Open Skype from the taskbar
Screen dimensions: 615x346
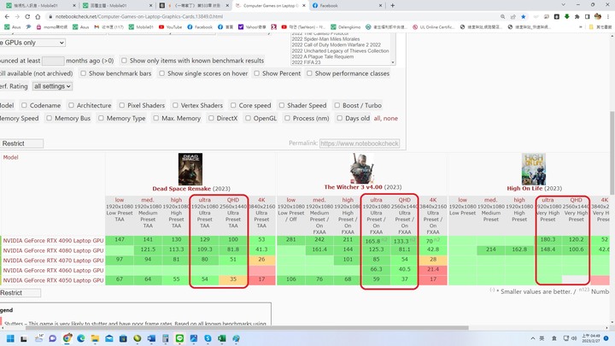[208, 338]
